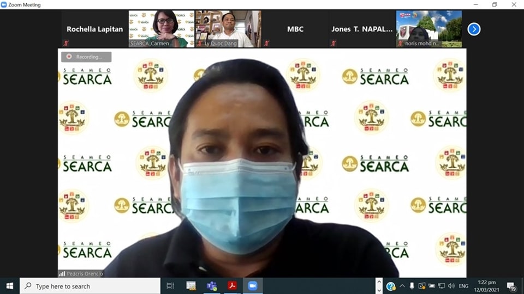
Task: Show next page of participant thumbnails
Action: point(474,29)
